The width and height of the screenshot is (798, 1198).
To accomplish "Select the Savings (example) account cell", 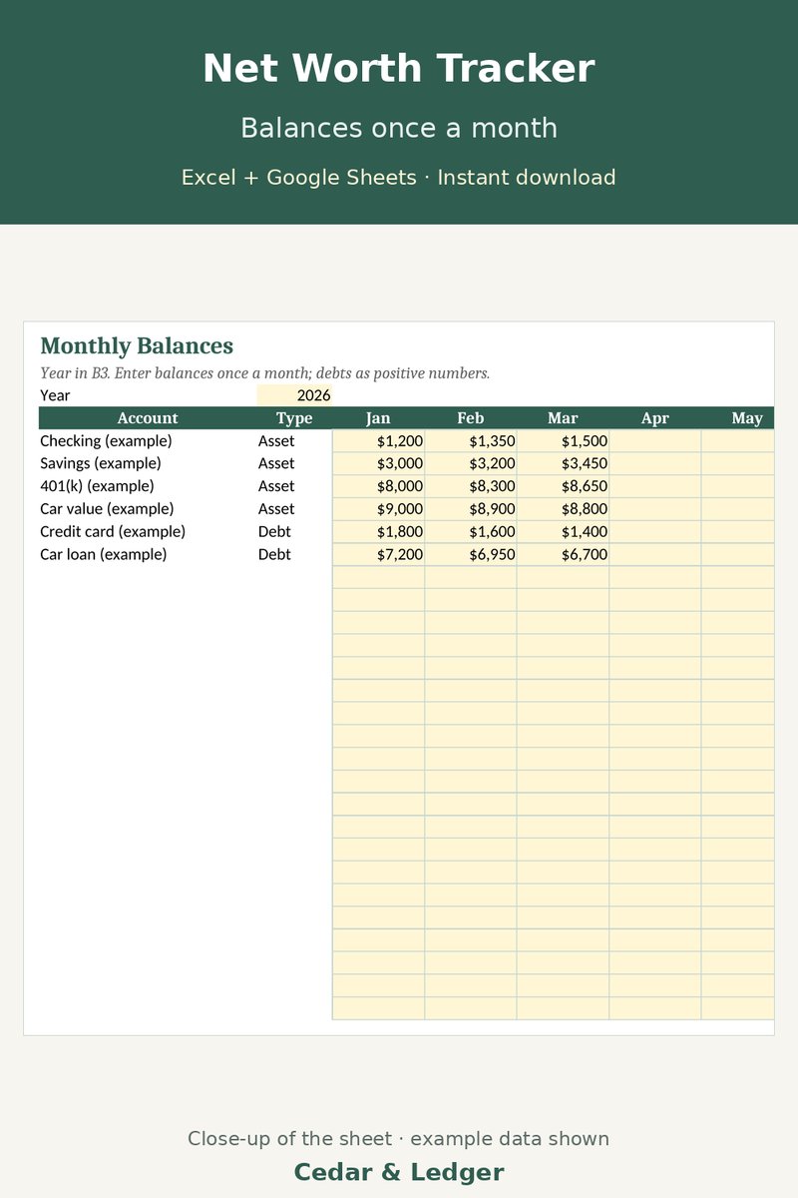I will (148, 463).
